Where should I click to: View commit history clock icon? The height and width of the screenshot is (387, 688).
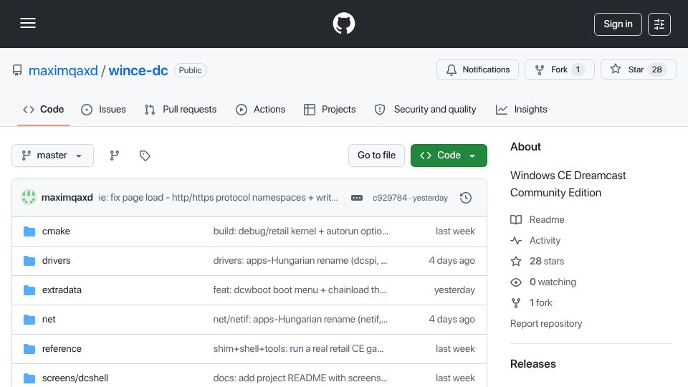[x=466, y=198]
